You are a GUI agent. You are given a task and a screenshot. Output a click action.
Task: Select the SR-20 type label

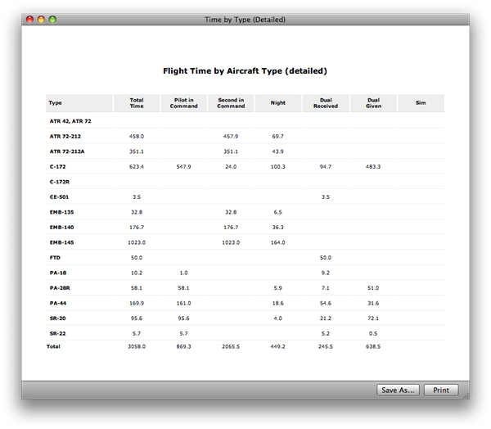[57, 318]
